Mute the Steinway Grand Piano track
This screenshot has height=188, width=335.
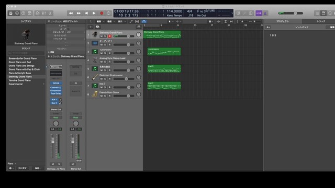point(102,36)
